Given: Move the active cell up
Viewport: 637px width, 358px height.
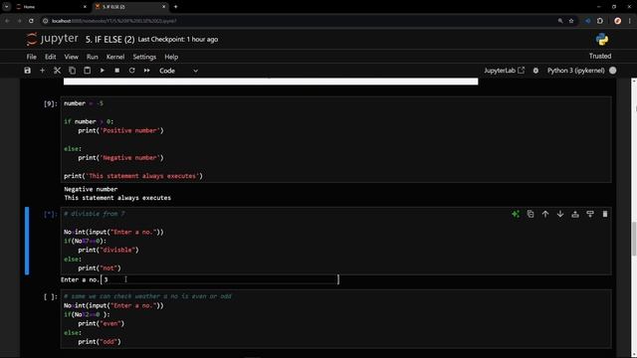Looking at the screenshot, I should 545,214.
